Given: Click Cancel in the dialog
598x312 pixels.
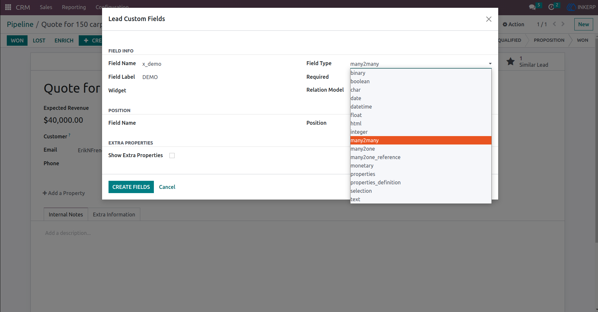Looking at the screenshot, I should [167, 187].
